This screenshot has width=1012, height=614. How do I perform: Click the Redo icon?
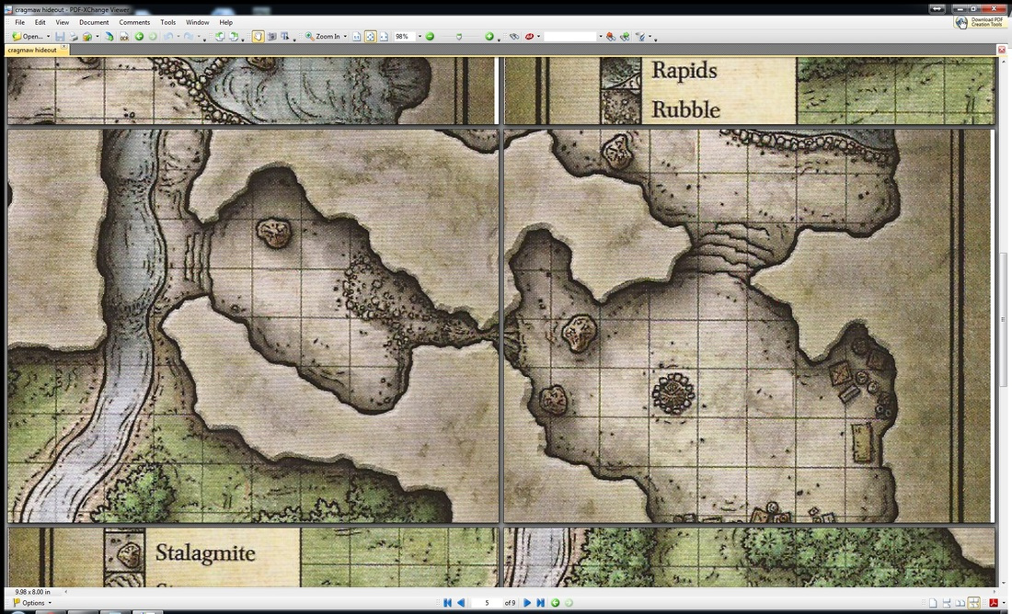(x=189, y=37)
